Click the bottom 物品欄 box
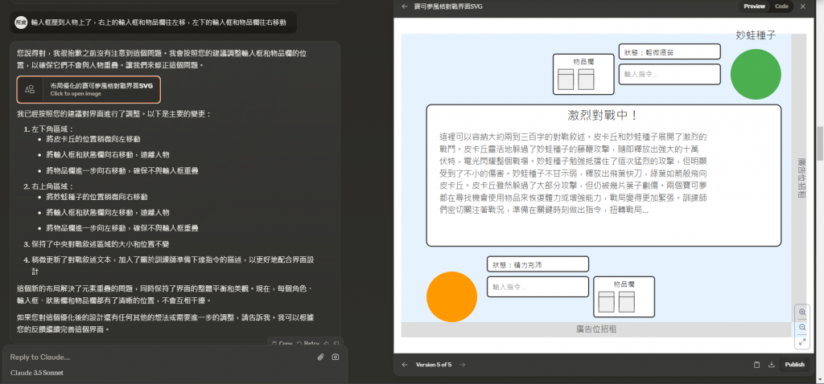The width and height of the screenshot is (824, 384). [624, 296]
